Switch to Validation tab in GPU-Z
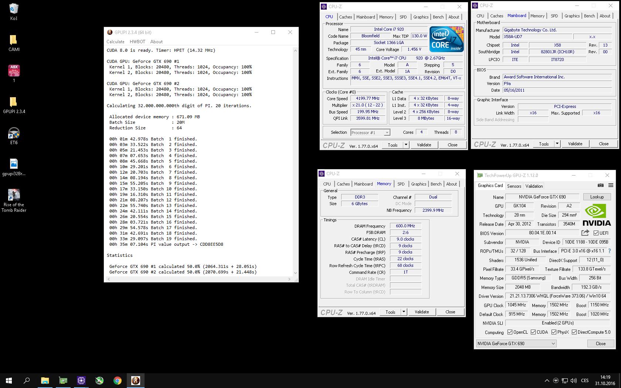Screen dimensions: 621x388 pyautogui.click(x=534, y=186)
